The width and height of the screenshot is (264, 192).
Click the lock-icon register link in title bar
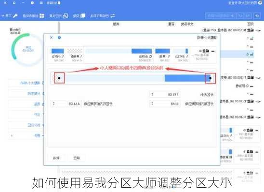(53, 3)
